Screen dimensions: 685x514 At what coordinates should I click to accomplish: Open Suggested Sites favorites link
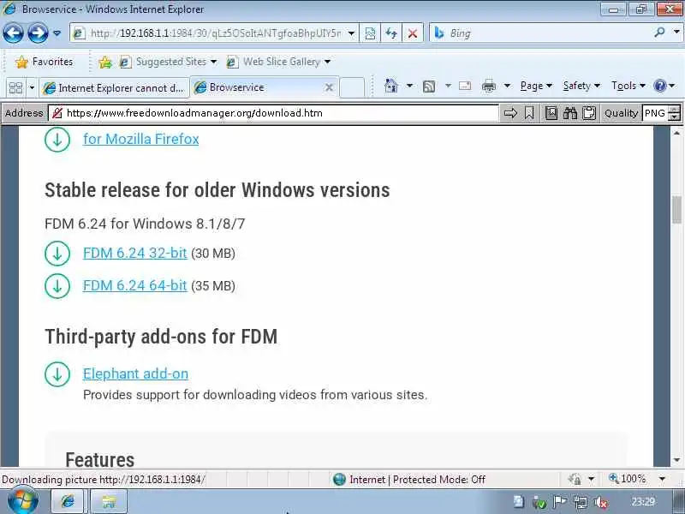click(168, 62)
